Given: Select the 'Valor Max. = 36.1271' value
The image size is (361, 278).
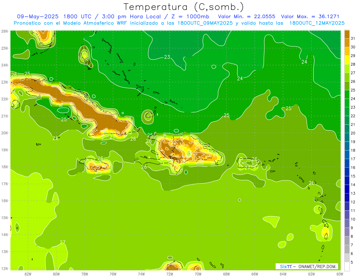Looking at the screenshot, I should (x=310, y=16).
